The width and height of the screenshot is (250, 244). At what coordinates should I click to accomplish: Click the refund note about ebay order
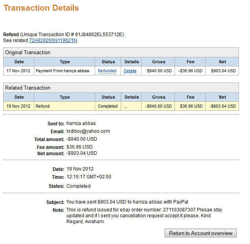144,216
